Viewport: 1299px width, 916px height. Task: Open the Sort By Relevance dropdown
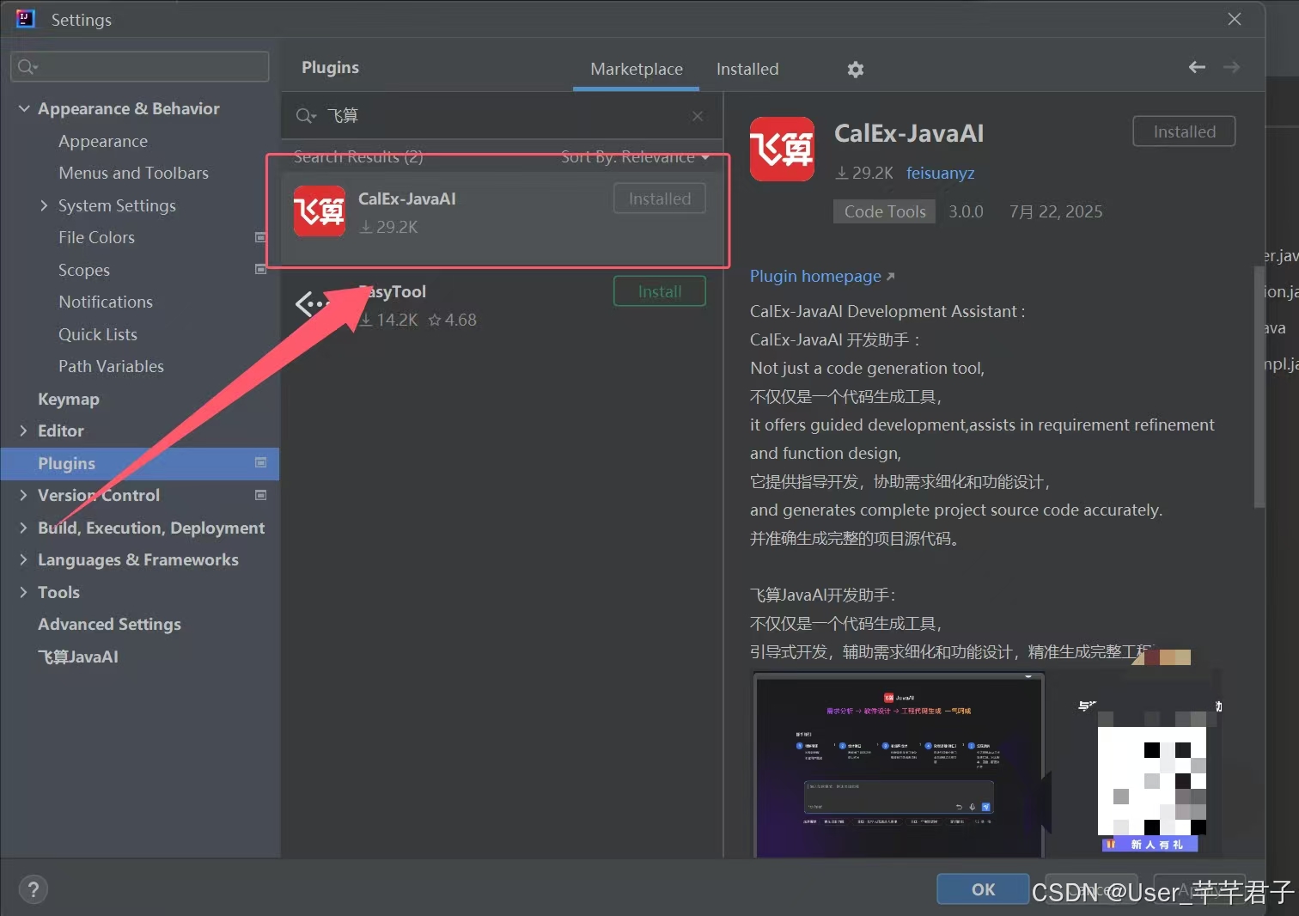[x=635, y=156]
